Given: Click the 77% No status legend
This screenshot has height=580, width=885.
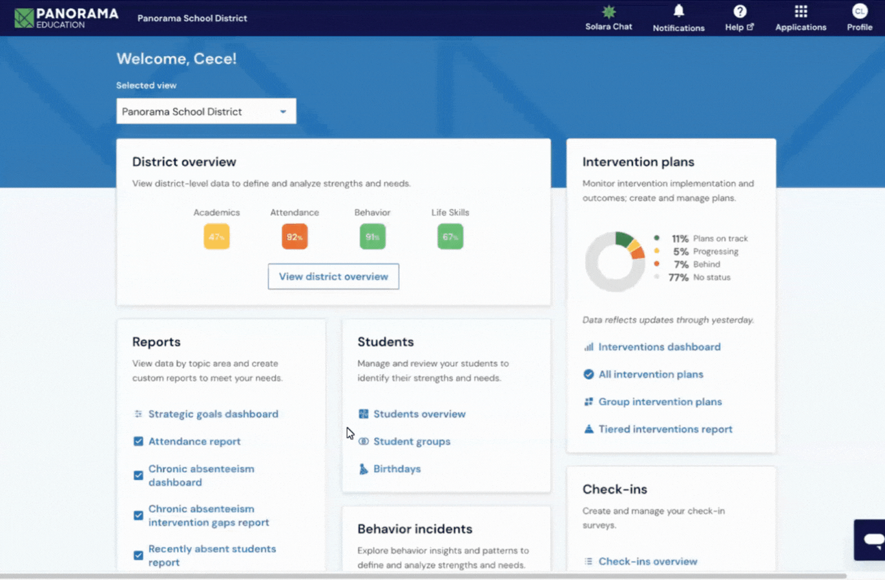Looking at the screenshot, I should click(692, 277).
